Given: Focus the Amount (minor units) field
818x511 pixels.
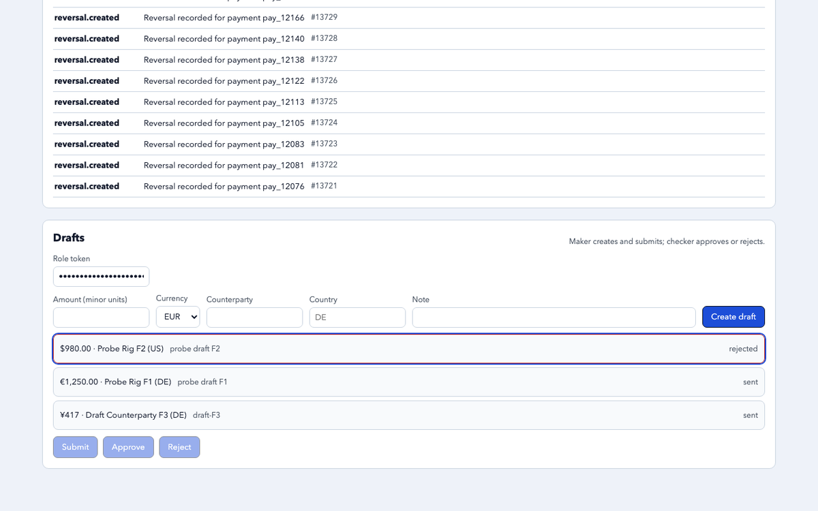Looking at the screenshot, I should pyautogui.click(x=101, y=318).
